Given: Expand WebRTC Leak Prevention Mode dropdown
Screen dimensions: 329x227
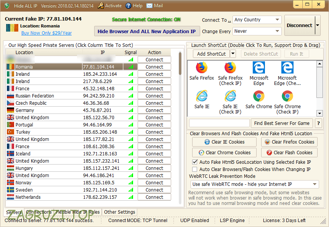Looking at the screenshot, I should pyautogui.click(x=254, y=184).
